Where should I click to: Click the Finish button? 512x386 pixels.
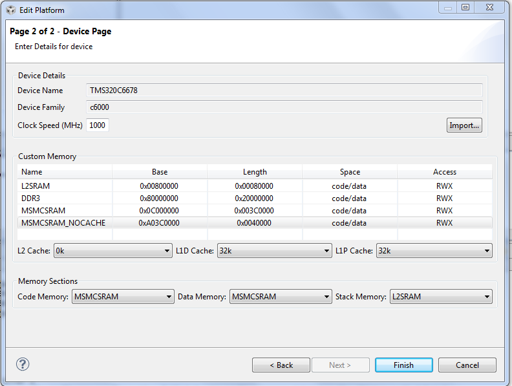pos(404,365)
